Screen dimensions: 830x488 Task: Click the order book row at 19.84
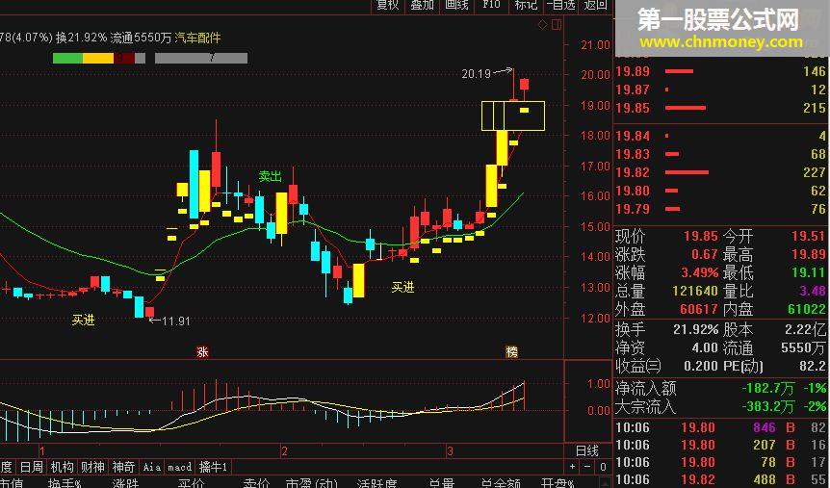pyautogui.click(x=721, y=136)
